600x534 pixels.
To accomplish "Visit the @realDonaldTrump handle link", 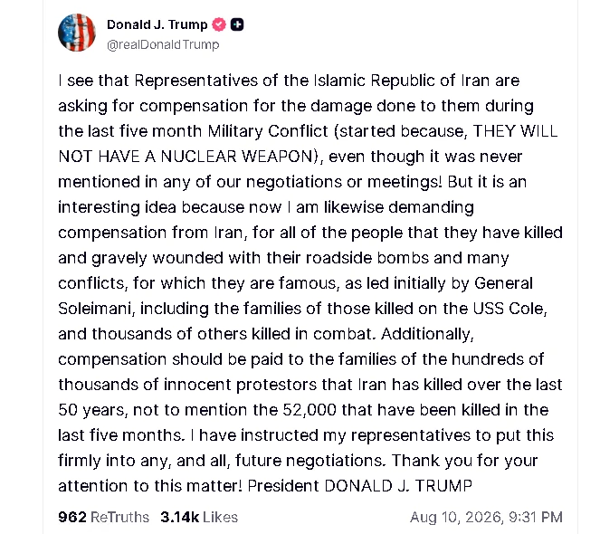I will (x=163, y=44).
